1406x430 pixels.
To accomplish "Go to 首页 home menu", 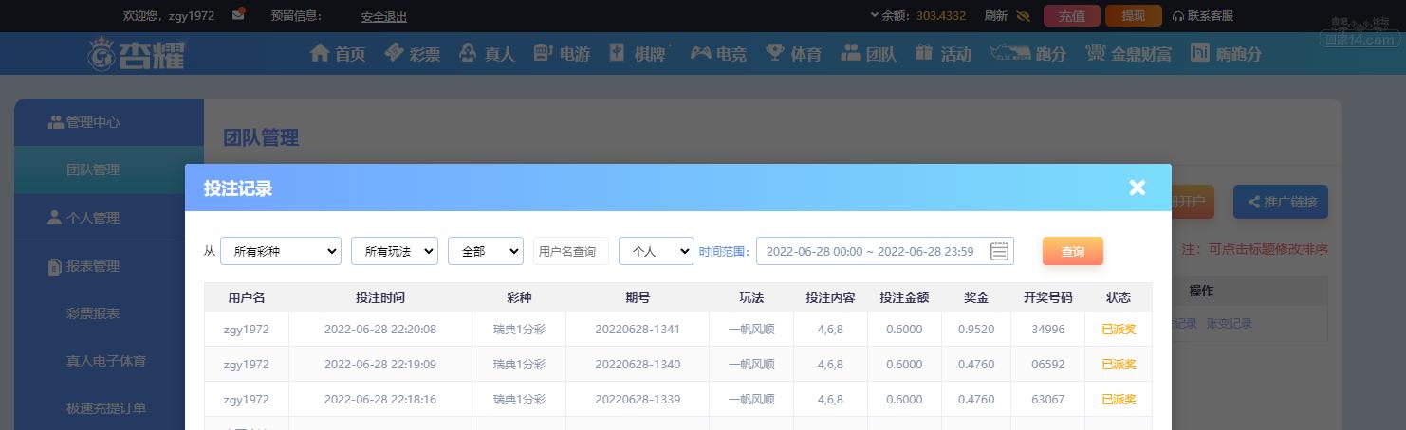I will coord(338,53).
